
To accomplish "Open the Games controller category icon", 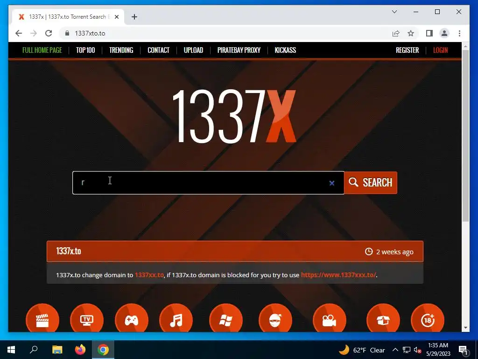I will coord(131,318).
